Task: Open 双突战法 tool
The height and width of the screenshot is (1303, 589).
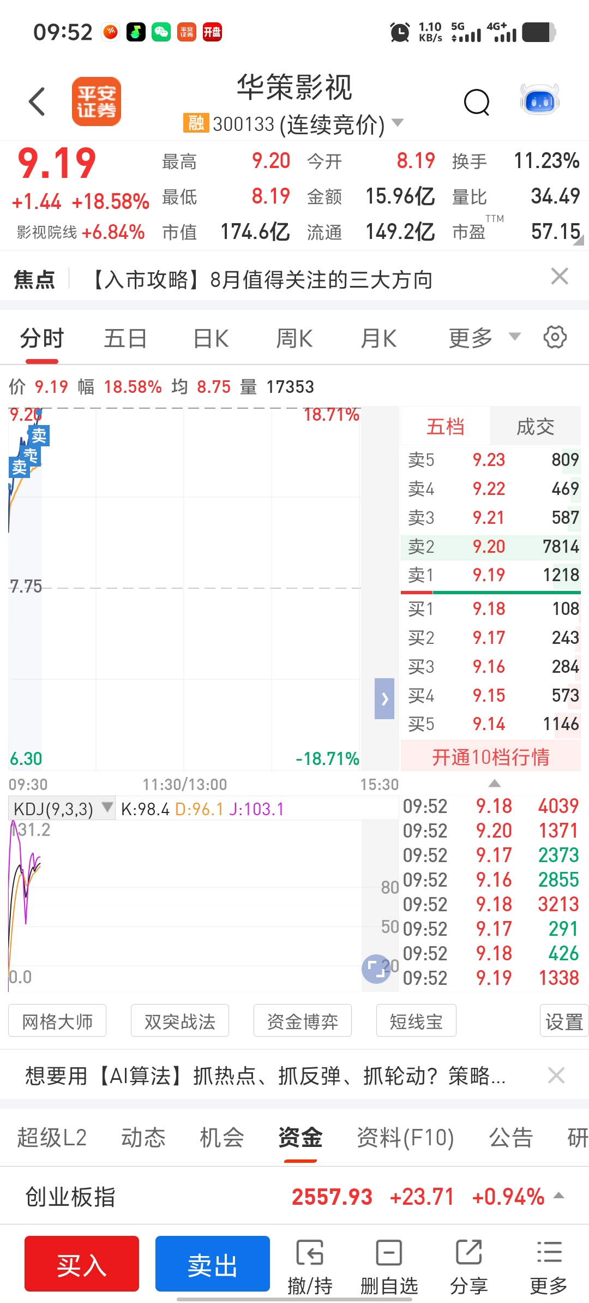Action: [x=180, y=1021]
